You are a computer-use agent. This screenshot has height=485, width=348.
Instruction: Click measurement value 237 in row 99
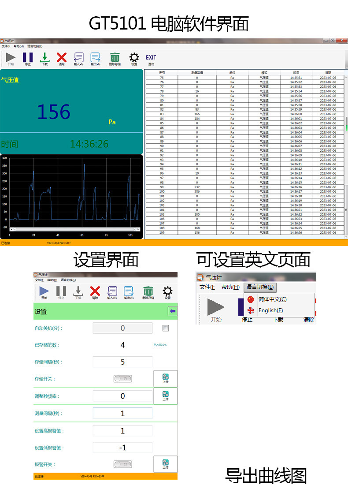click(197, 187)
